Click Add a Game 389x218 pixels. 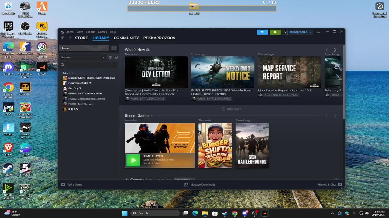(x=72, y=184)
